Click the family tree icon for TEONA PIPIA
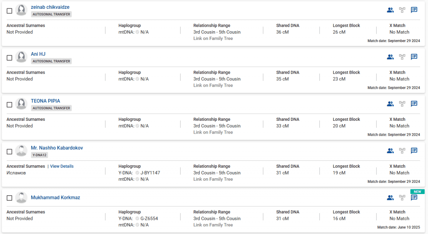 [402, 104]
